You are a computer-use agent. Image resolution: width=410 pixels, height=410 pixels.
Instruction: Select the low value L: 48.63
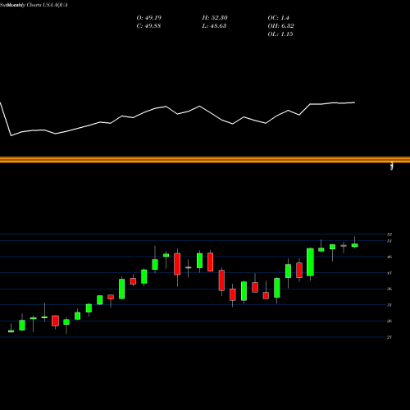[x=214, y=26]
